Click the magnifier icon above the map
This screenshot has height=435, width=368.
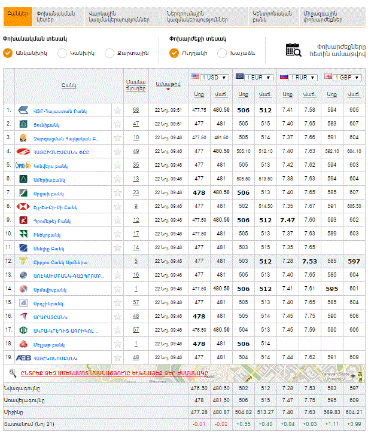[13, 373]
